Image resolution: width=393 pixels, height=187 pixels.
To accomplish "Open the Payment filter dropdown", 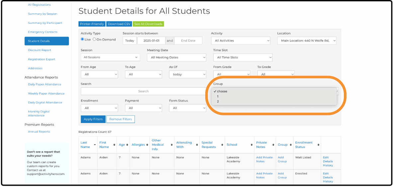I will click(144, 108).
